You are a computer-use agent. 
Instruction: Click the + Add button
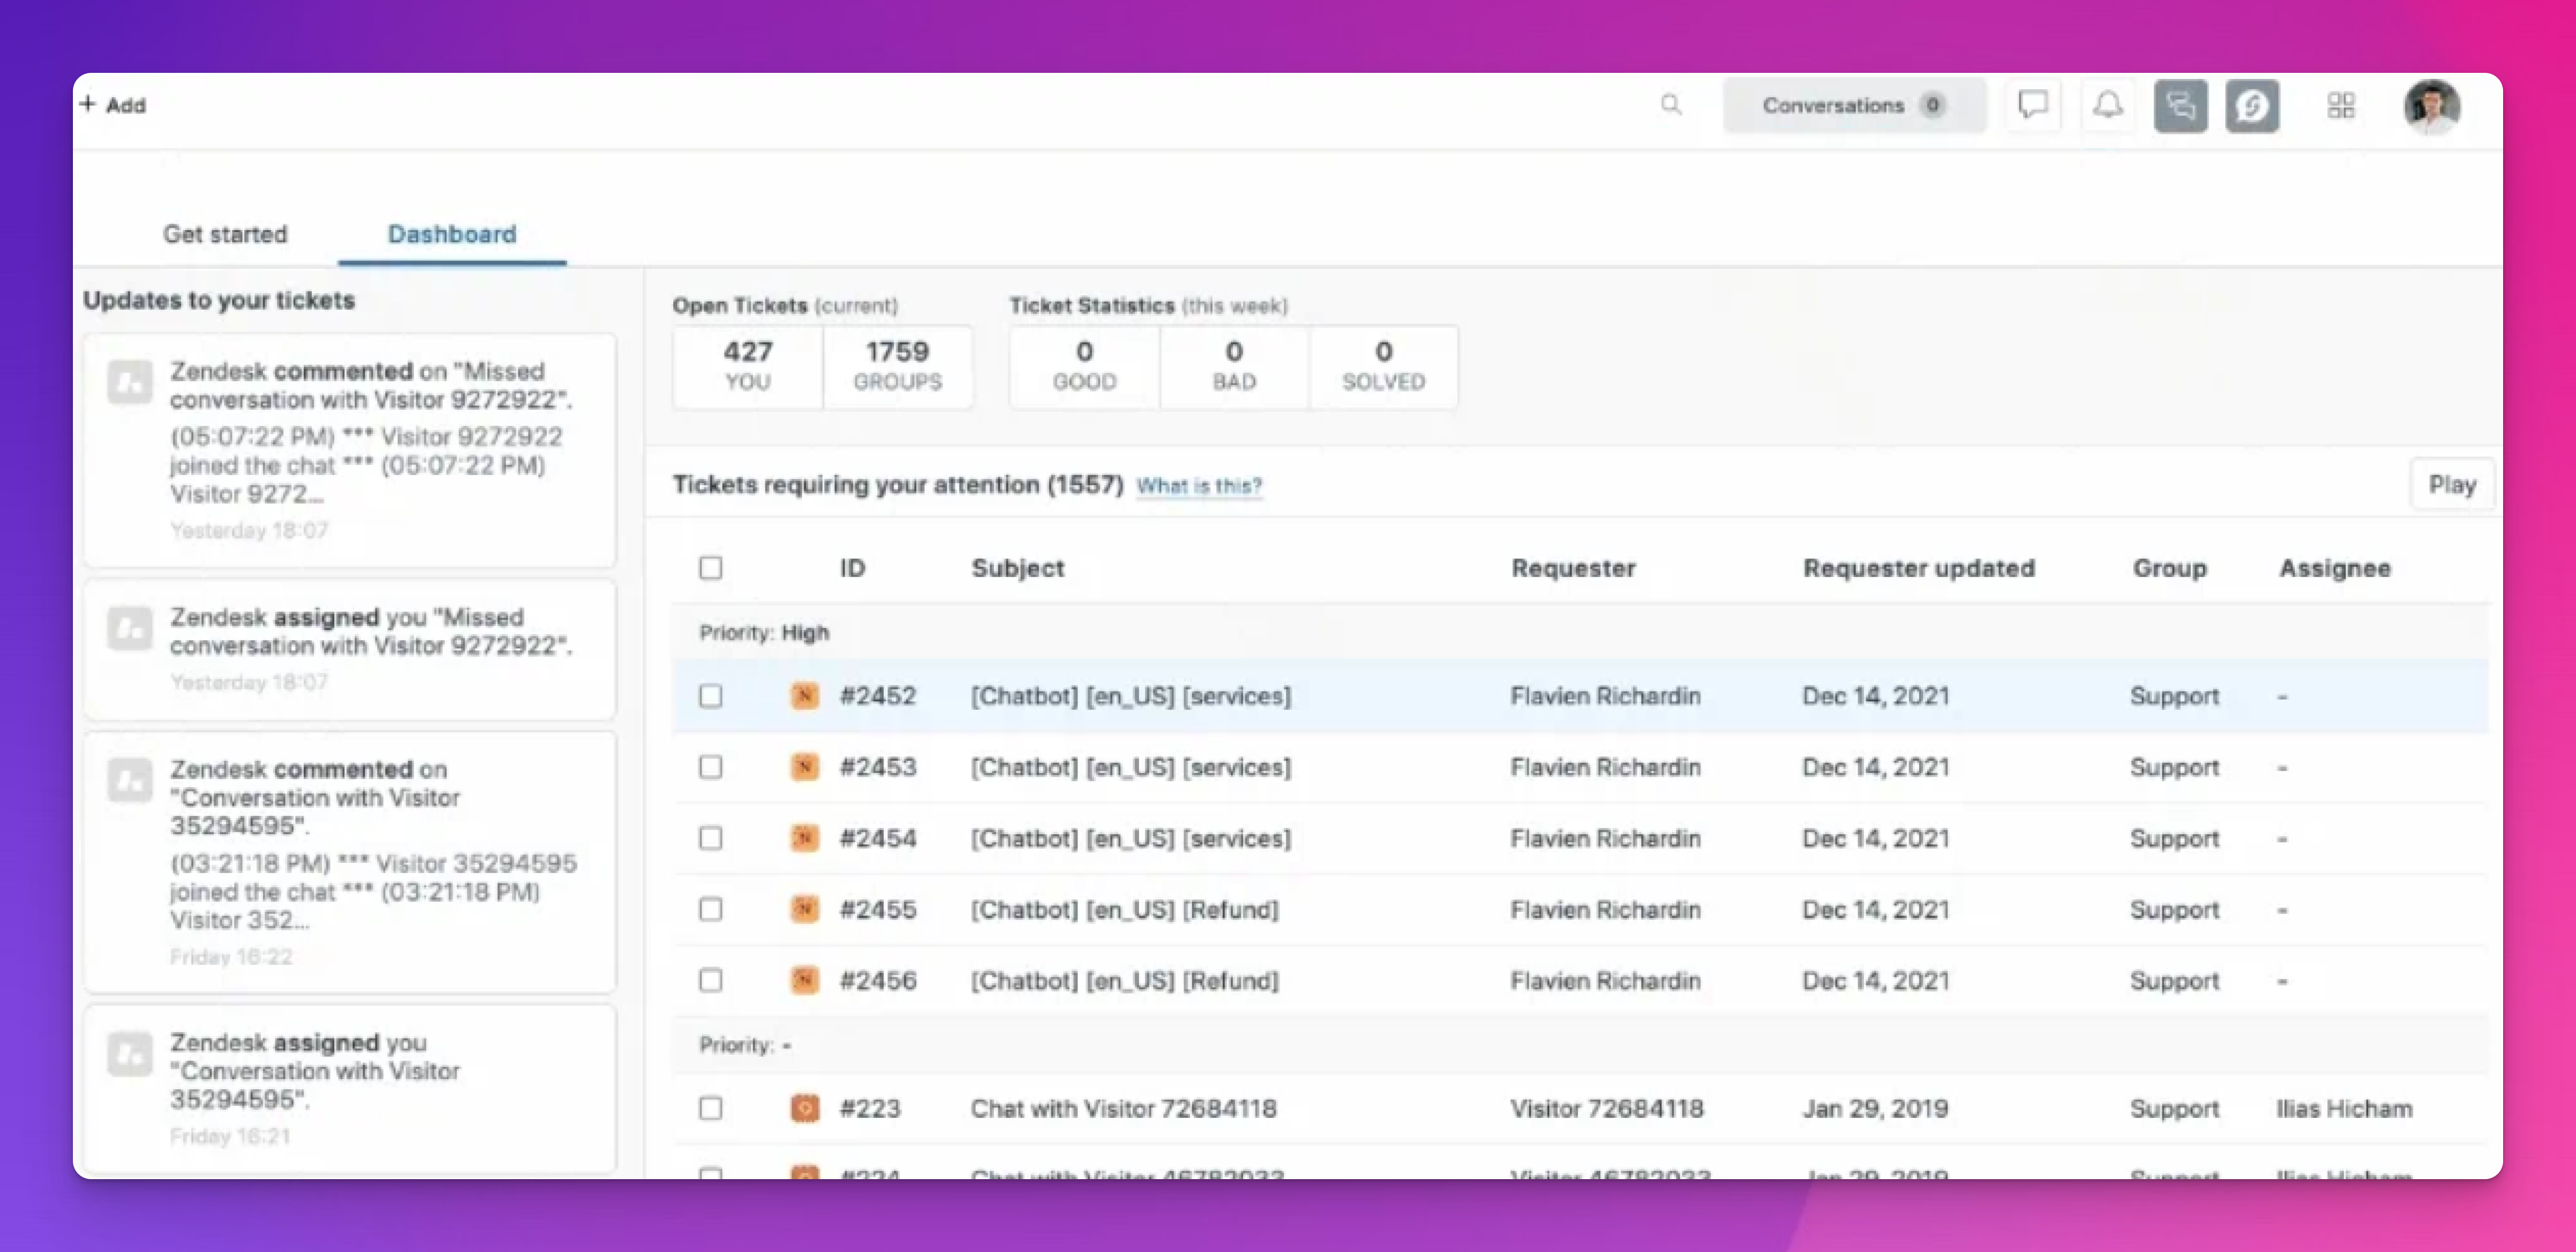pyautogui.click(x=113, y=105)
